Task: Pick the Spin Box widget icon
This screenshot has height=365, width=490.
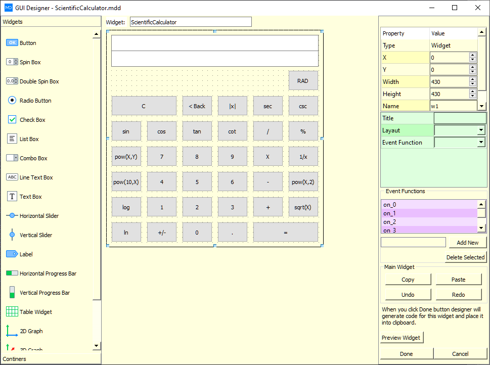Action: (12, 62)
